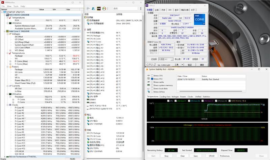
Task: Click the Intel Core i7 14650HX chip icon
Action: (7, 31)
